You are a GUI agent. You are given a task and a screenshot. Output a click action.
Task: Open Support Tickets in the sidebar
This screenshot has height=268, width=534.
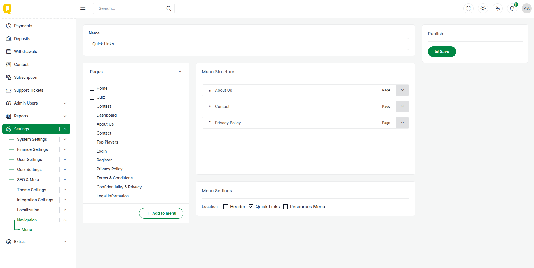click(29, 90)
